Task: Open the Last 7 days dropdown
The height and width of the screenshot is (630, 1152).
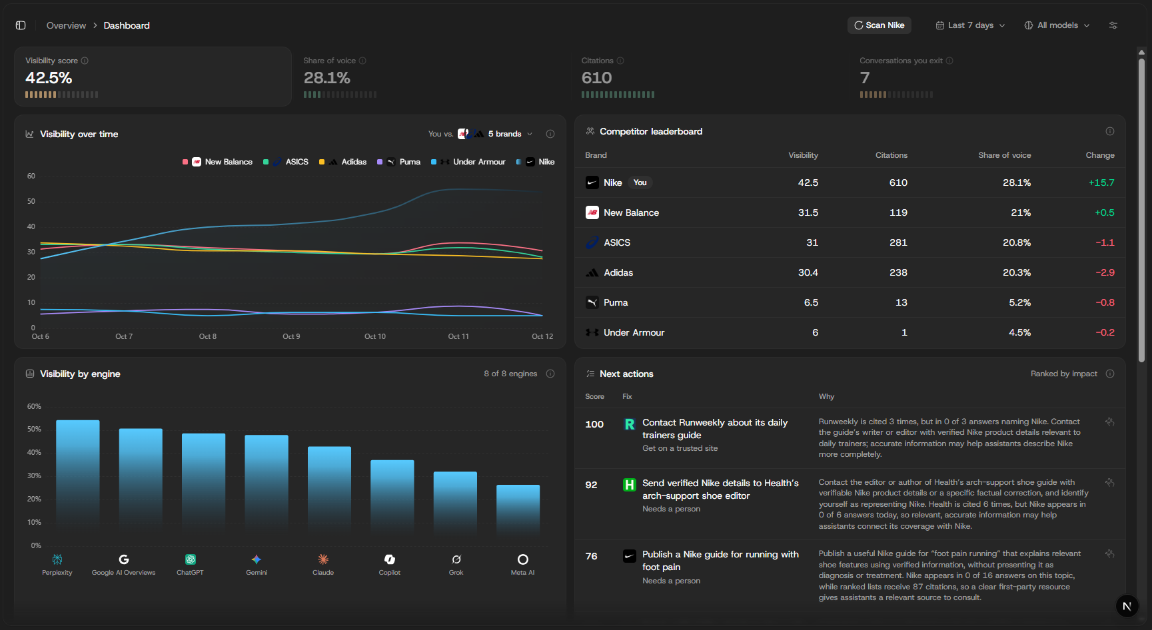Action: pos(970,25)
